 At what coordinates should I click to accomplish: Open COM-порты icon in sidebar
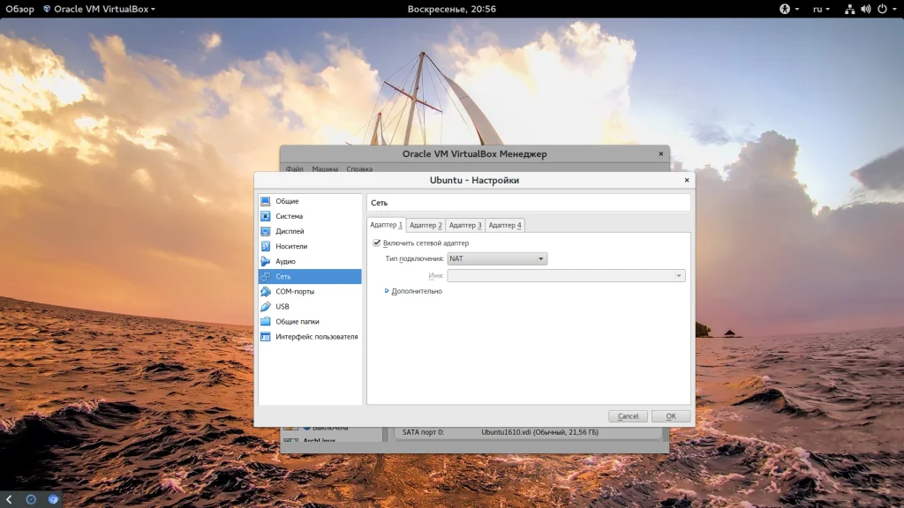265,291
